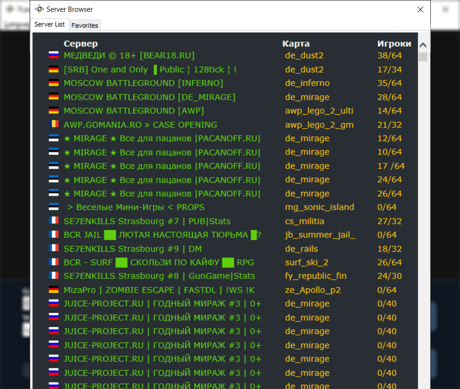This screenshot has height=389, width=460.
Task: Click the French flag beside SE7ENKILLS Strasbourg #7
Action: 54,221
